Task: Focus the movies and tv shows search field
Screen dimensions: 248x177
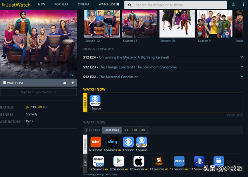Action: coord(176,5)
